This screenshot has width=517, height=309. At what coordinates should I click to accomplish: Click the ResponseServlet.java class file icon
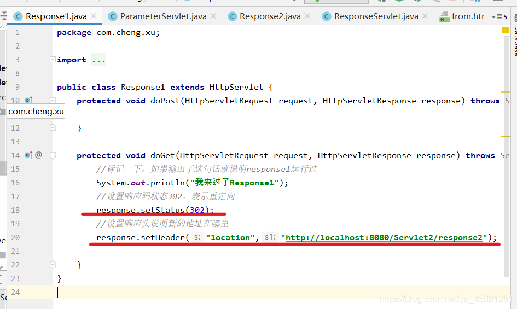coord(327,16)
